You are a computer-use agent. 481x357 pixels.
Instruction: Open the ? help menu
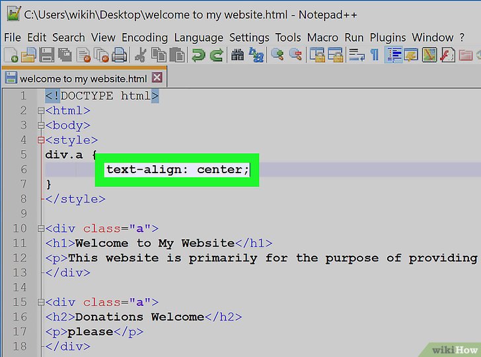click(x=462, y=38)
